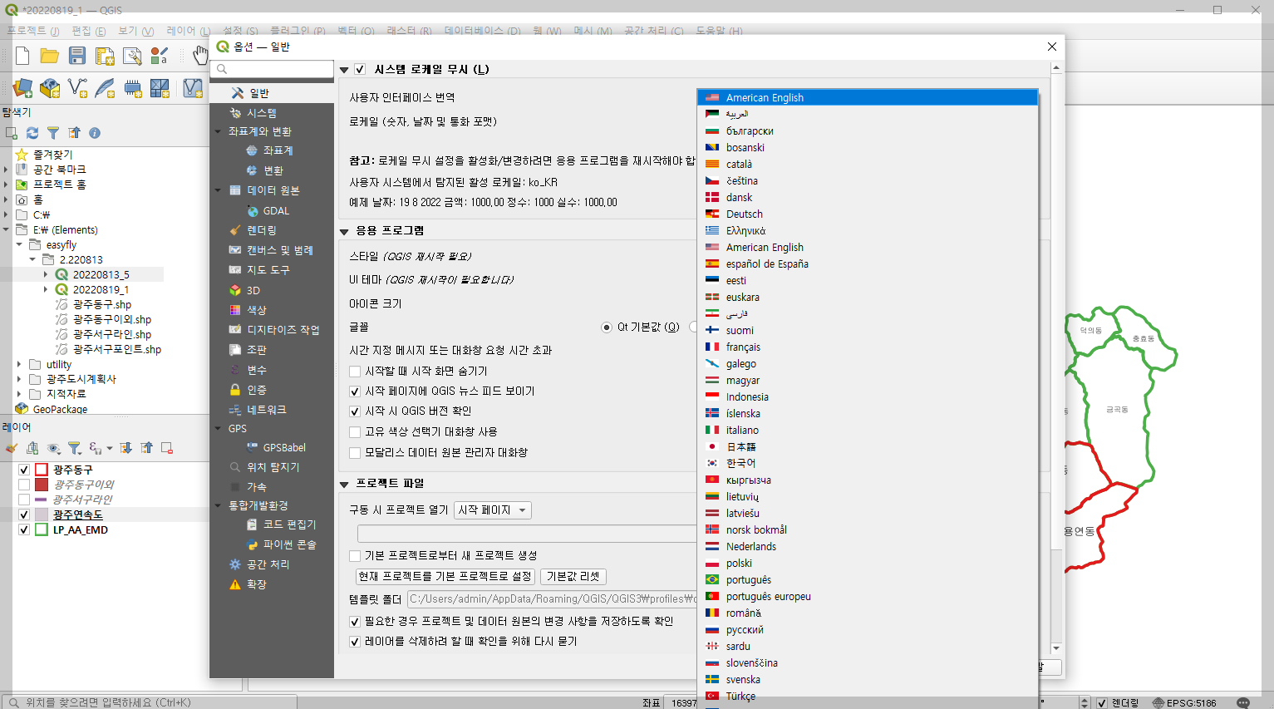Image resolution: width=1274 pixels, height=709 pixels.
Task: Click the New Shapefile Layer icon
Action: 77,87
